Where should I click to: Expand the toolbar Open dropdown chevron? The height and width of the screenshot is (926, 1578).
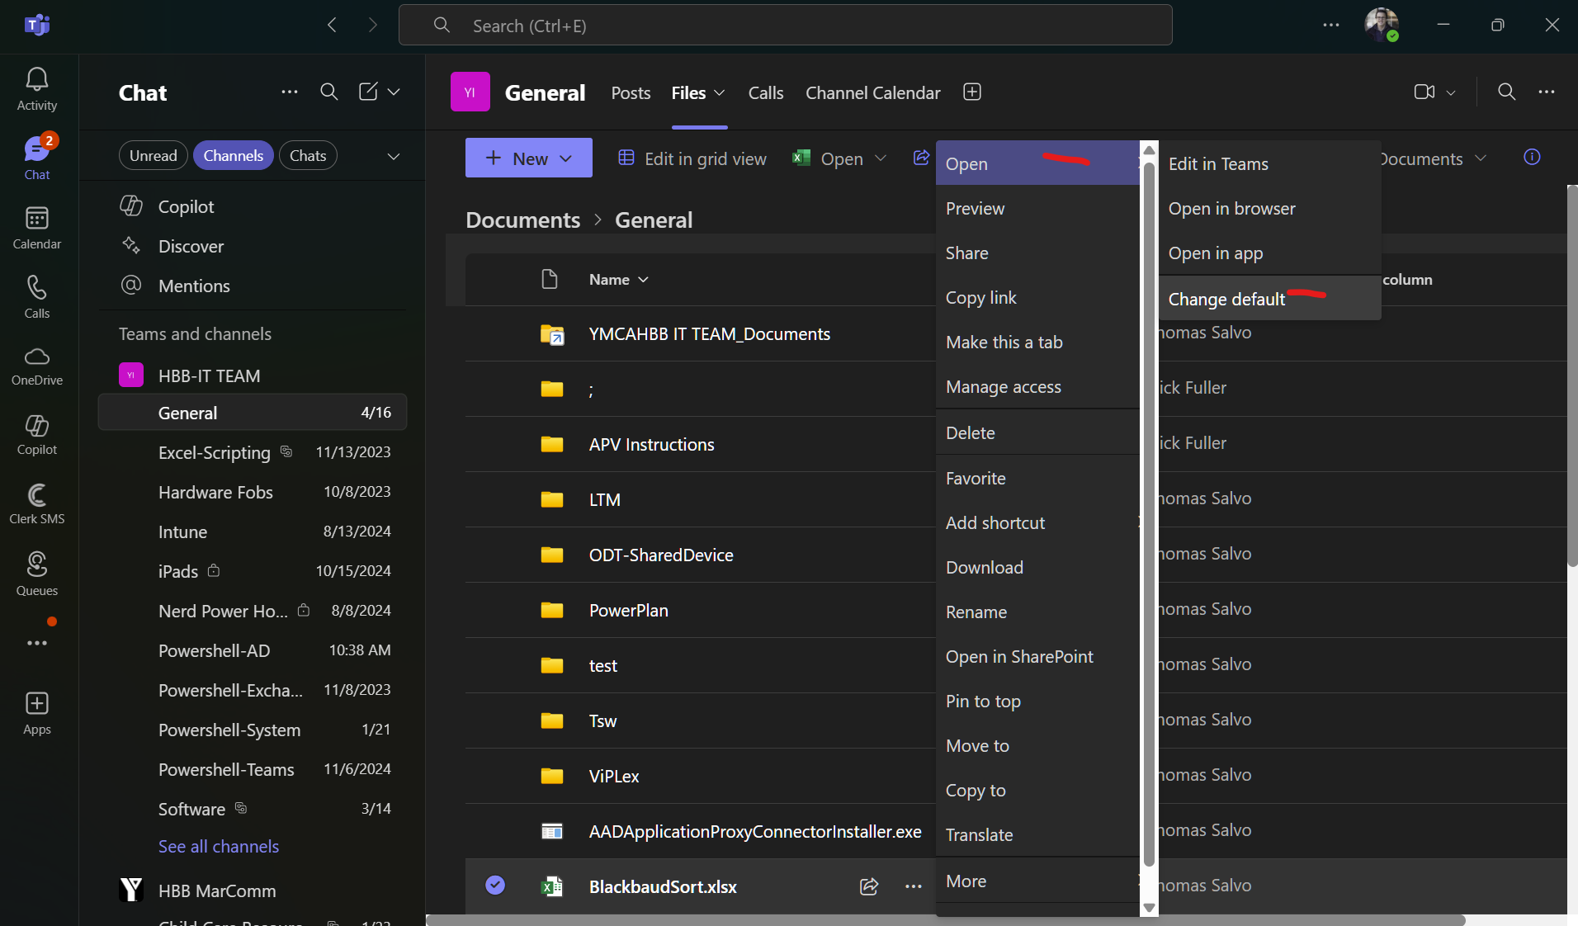pyautogui.click(x=881, y=158)
